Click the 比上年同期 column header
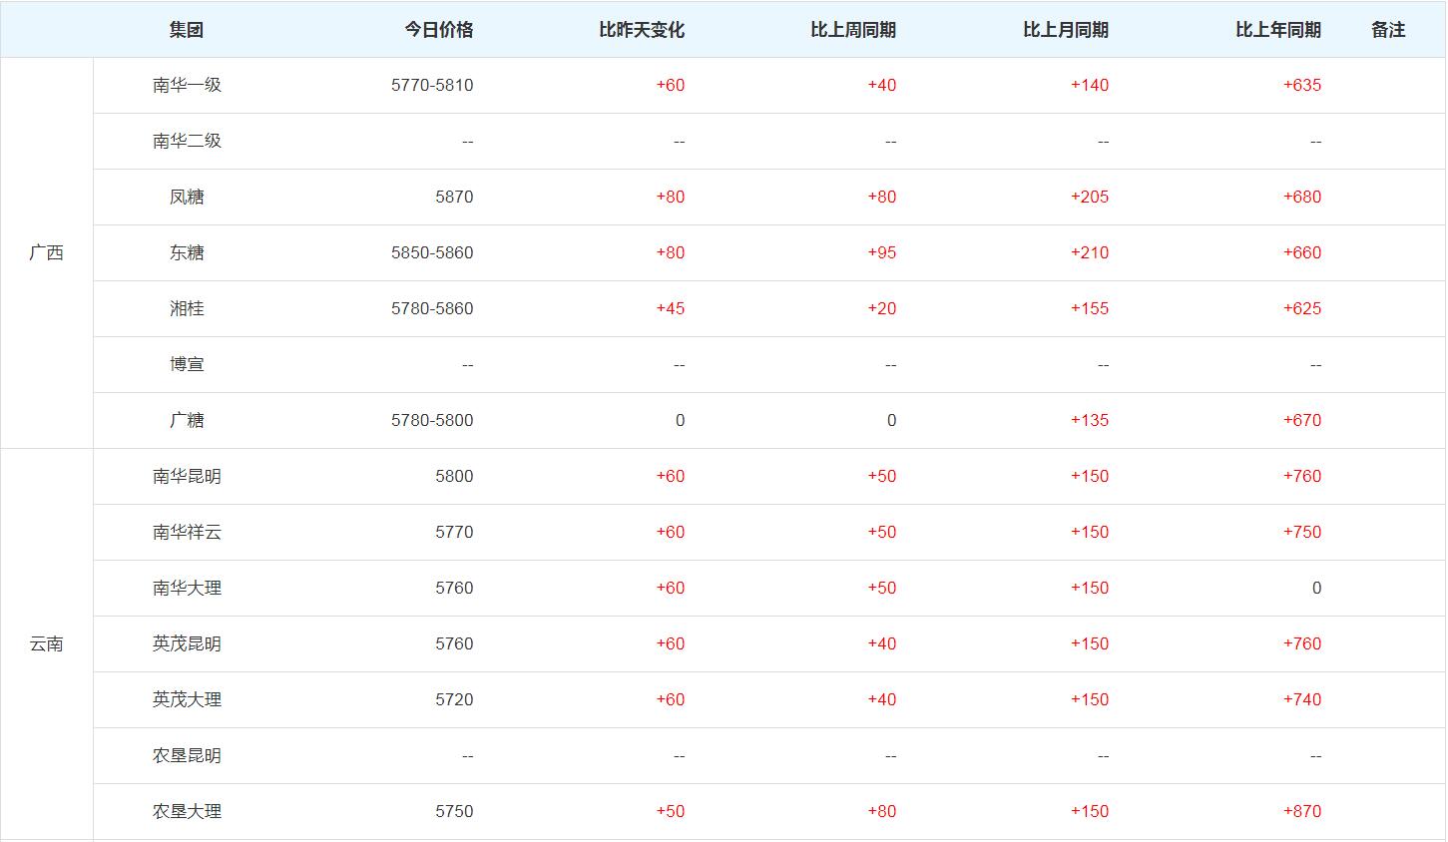1448x842 pixels. 1278,30
